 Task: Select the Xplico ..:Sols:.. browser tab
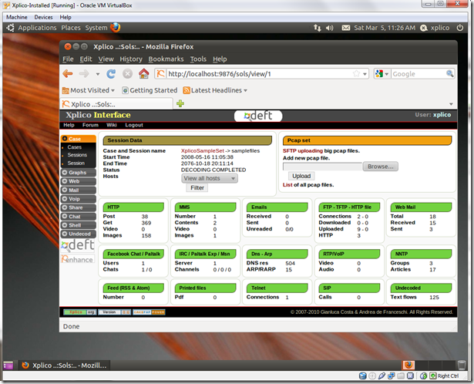(116, 104)
